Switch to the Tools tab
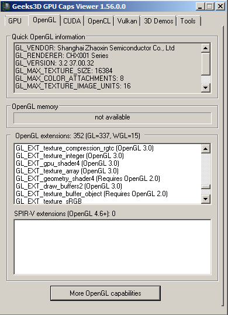Viewport: 228px width, 315px height. (x=188, y=21)
